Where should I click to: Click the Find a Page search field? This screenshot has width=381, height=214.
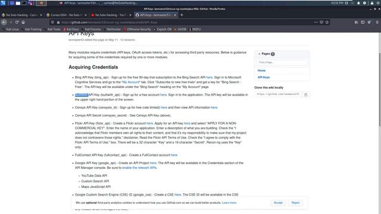coord(282,62)
